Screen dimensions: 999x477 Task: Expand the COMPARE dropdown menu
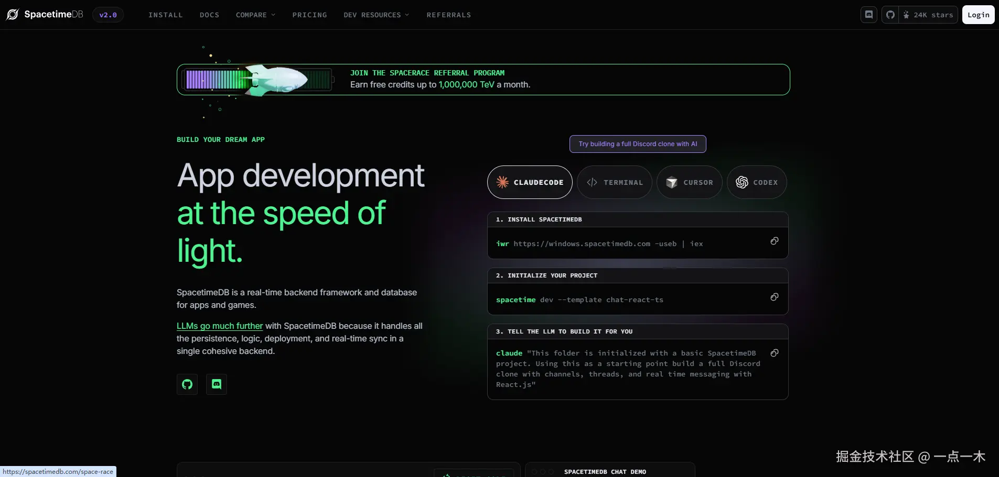point(255,15)
